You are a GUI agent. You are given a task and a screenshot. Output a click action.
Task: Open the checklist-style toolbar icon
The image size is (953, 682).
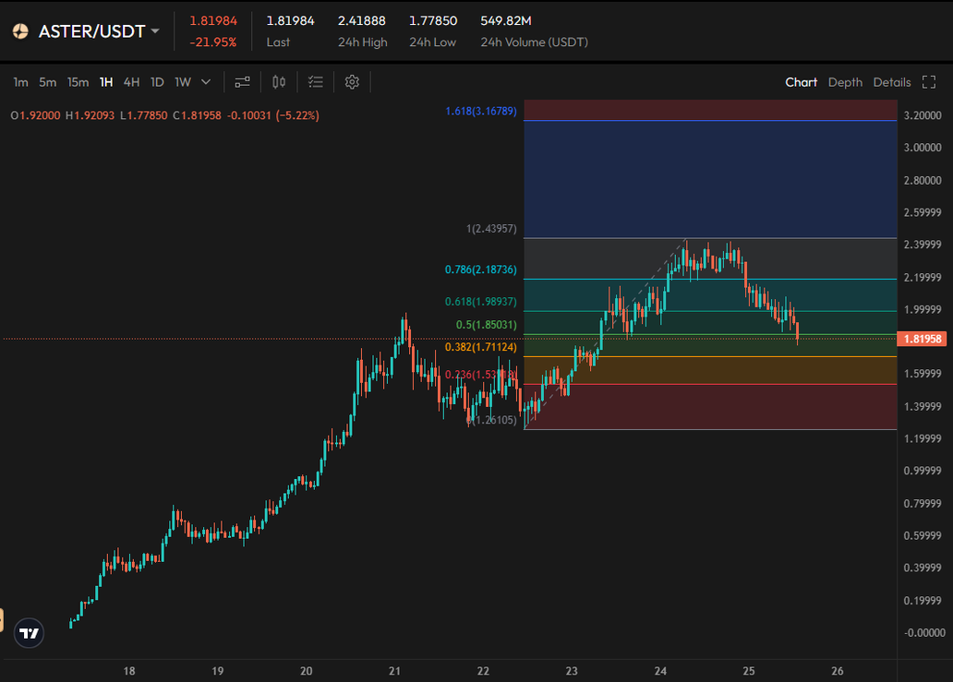pos(316,82)
